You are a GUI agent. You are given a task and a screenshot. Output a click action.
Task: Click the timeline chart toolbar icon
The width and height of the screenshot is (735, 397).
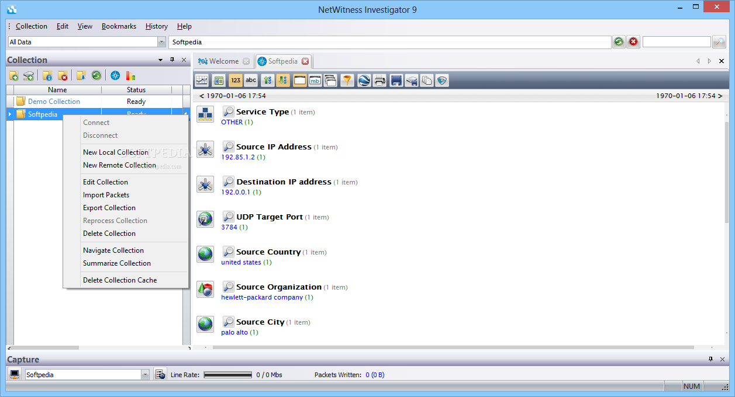pos(202,81)
